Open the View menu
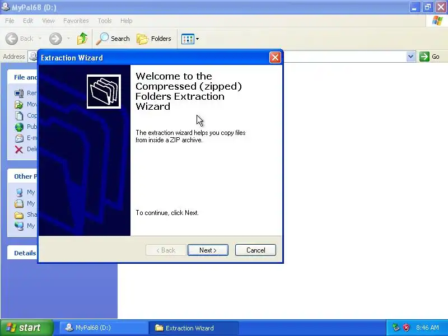The width and height of the screenshot is (448, 336). coord(48,21)
